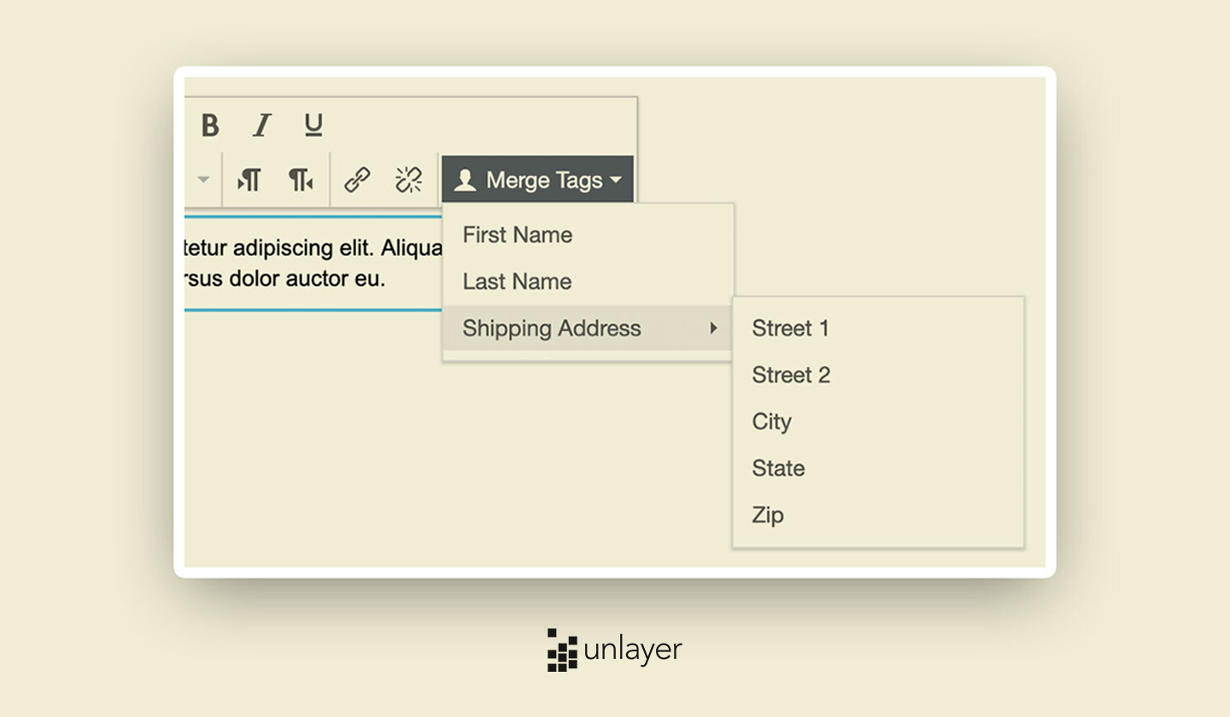Select the right-to-left paragraph direction icon
This screenshot has height=717, width=1230.
point(302,179)
